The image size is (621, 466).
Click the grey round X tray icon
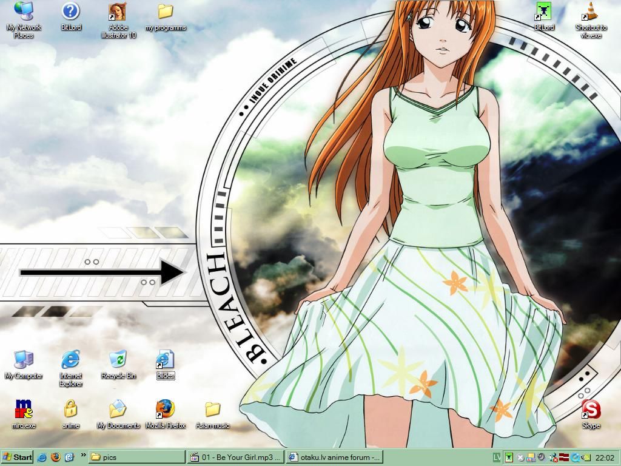pos(520,458)
